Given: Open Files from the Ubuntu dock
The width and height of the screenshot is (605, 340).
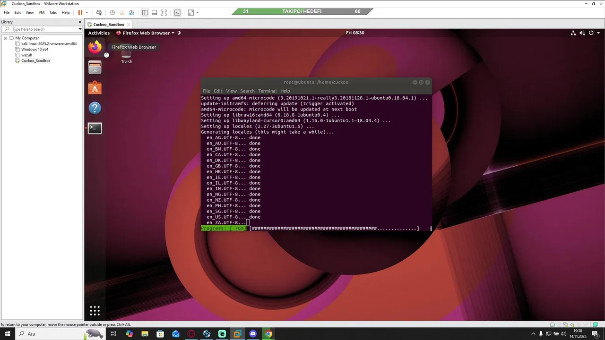Looking at the screenshot, I should (x=95, y=68).
